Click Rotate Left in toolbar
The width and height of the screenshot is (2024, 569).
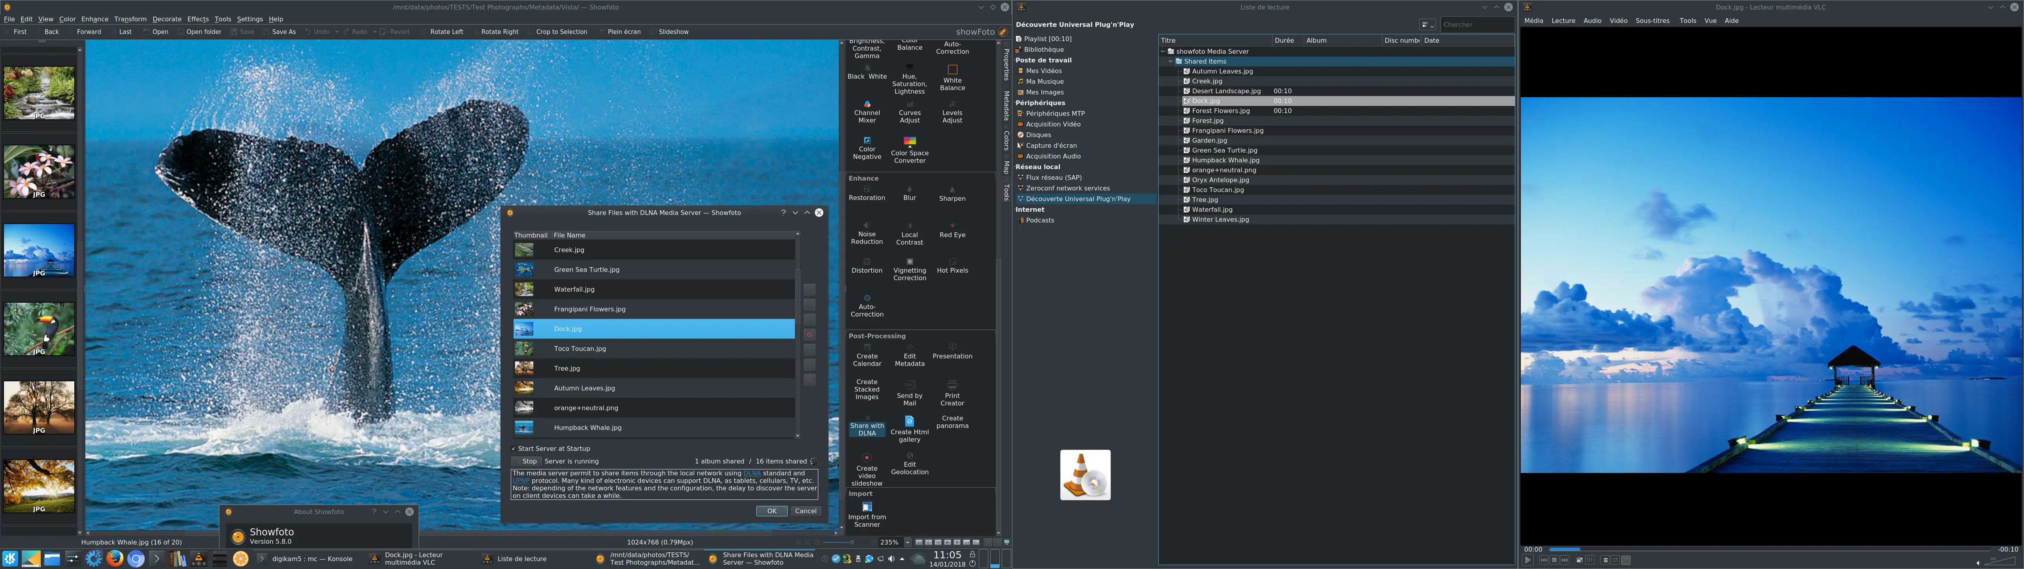442,32
